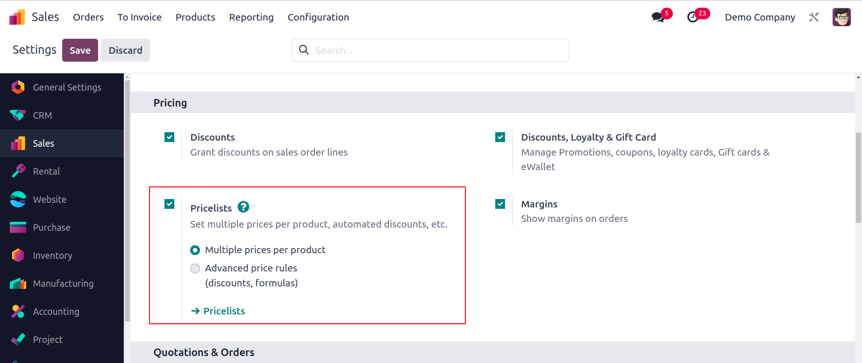Switch to Website settings label
Viewport: 862px width, 363px height.
coord(50,199)
